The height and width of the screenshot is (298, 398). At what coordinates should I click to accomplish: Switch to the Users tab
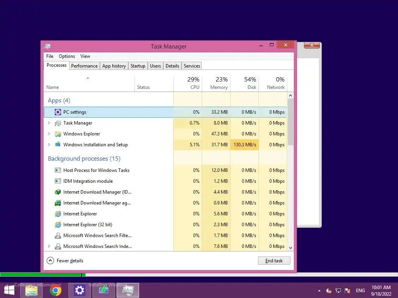(155, 66)
